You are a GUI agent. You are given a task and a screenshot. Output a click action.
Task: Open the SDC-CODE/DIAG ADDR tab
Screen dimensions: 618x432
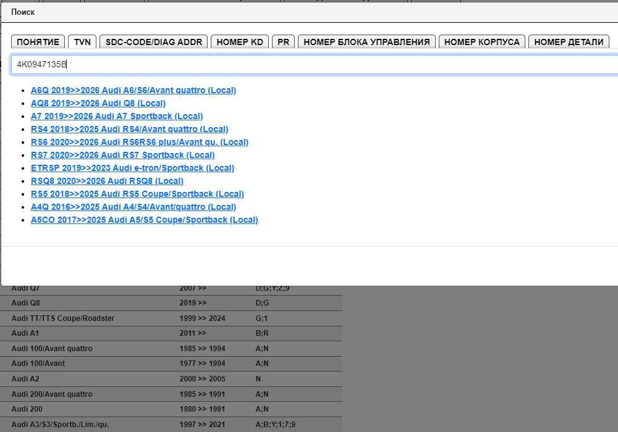point(154,42)
